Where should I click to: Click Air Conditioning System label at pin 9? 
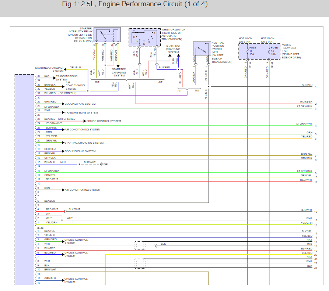tap(83, 190)
